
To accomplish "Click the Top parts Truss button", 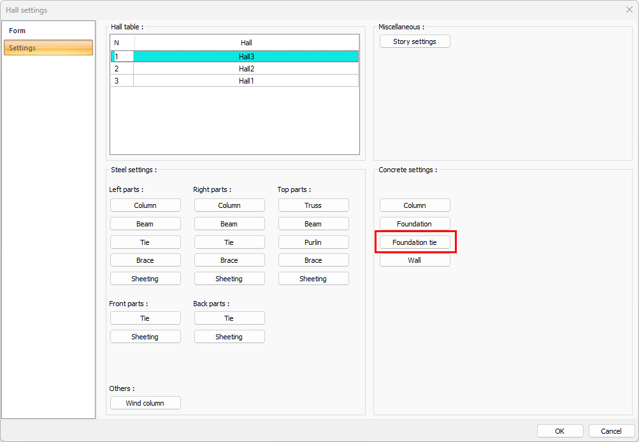I will coord(313,205).
